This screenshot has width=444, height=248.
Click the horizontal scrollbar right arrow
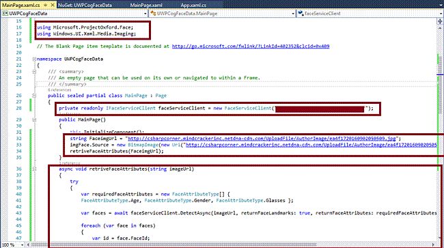tap(433, 245)
